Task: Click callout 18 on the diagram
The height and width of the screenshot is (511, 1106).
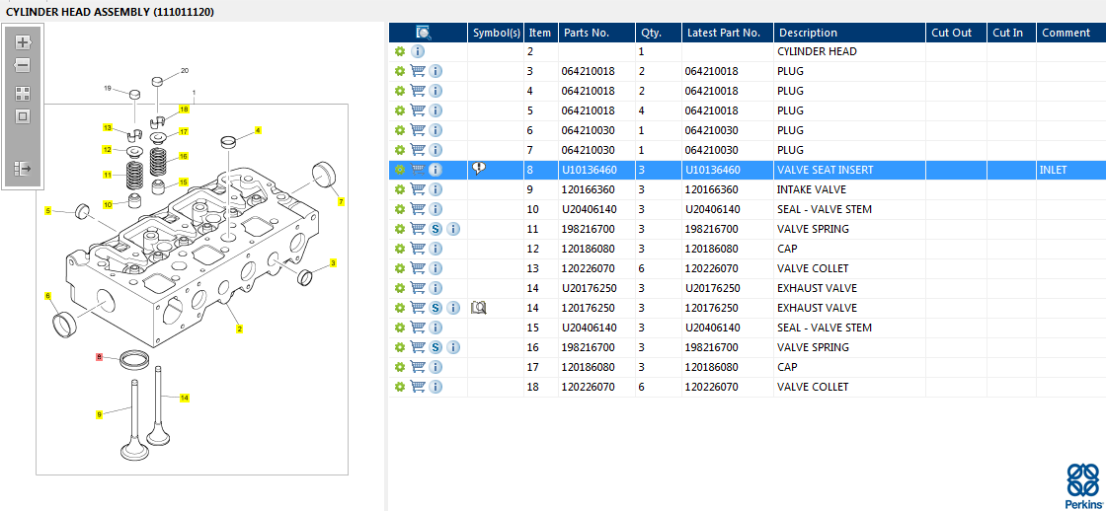Action: coord(184,109)
